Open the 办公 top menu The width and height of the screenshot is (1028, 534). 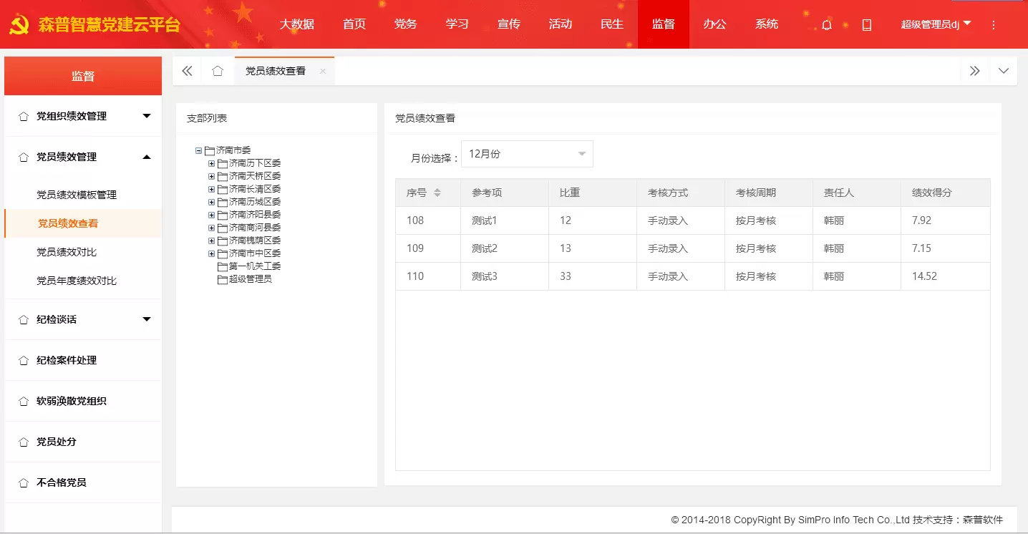(715, 24)
